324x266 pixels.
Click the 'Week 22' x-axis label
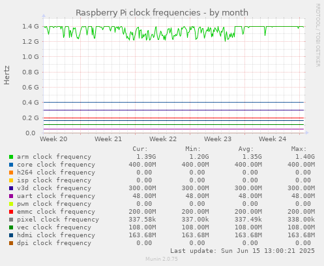[163, 139]
